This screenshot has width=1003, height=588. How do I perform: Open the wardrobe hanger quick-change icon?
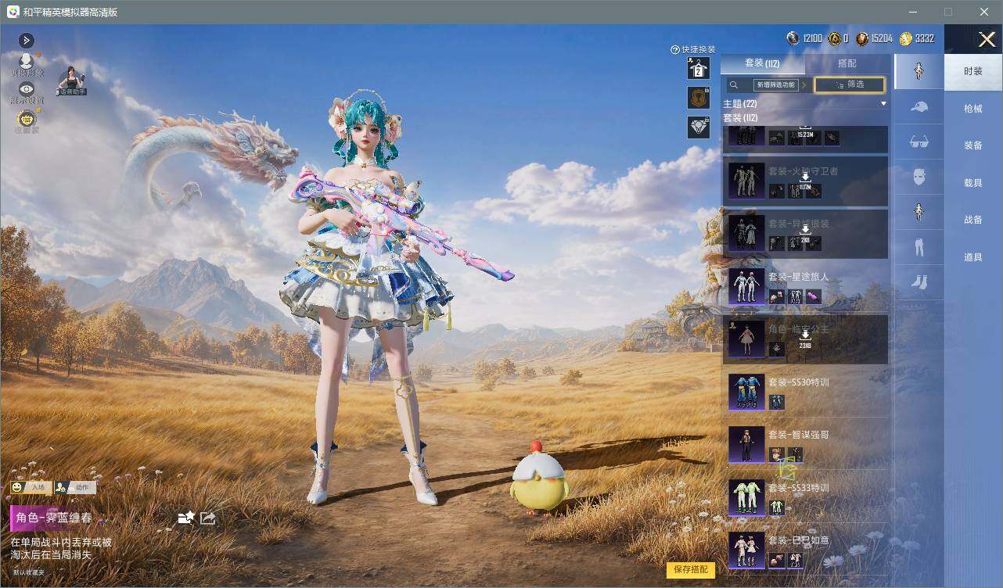point(698,69)
